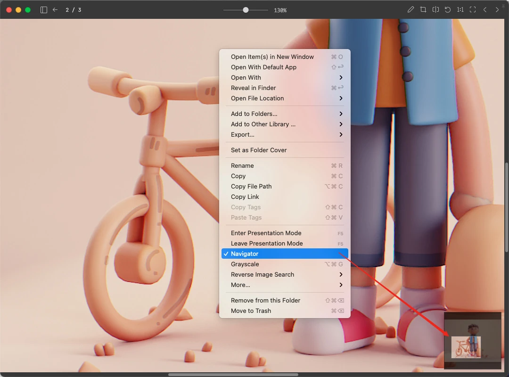Viewport: 509px width, 377px height.
Task: Expand the Add to Folders submenu
Action: coord(285,114)
